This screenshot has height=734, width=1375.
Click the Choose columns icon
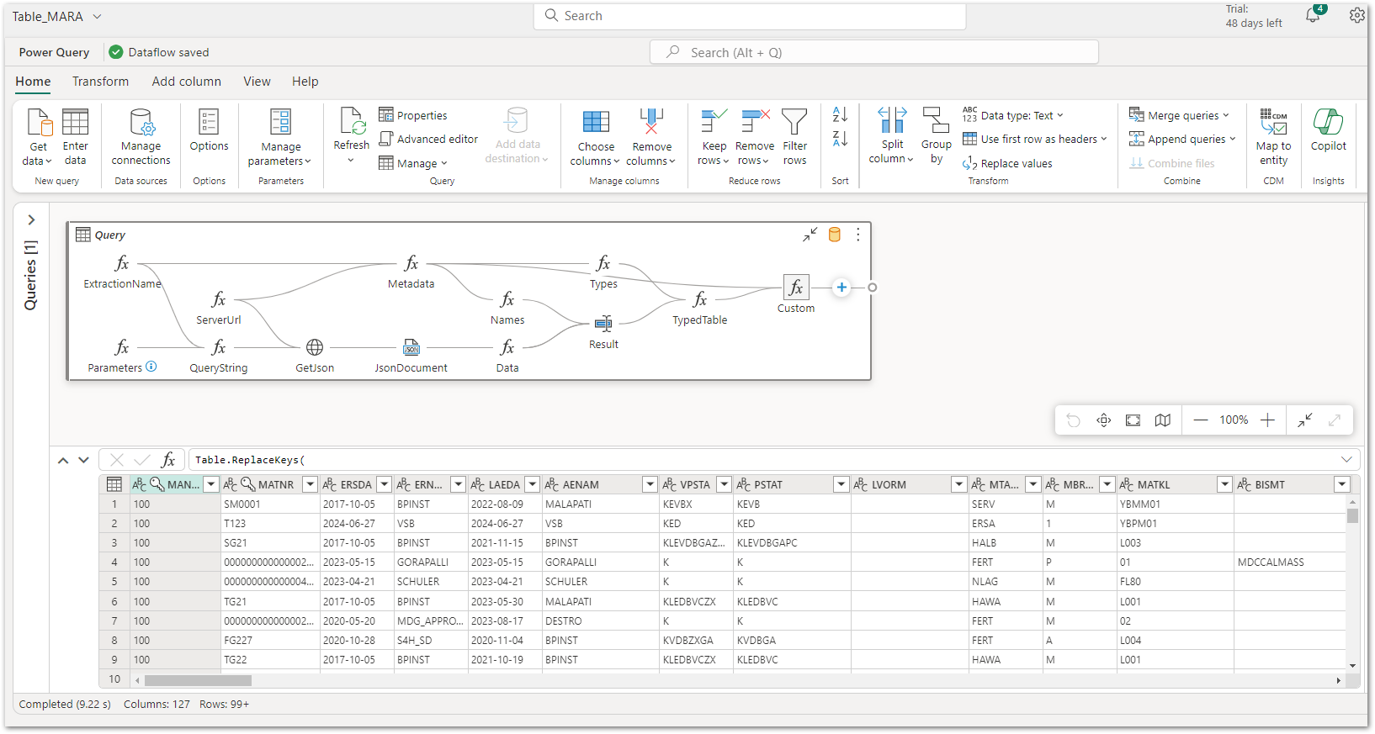coord(596,123)
